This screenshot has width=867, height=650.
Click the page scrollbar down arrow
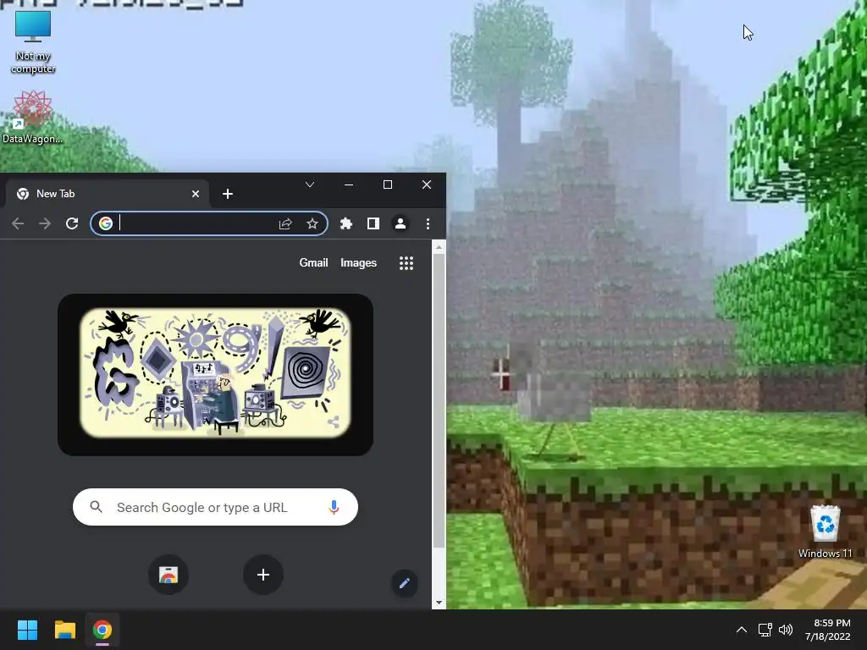439,603
